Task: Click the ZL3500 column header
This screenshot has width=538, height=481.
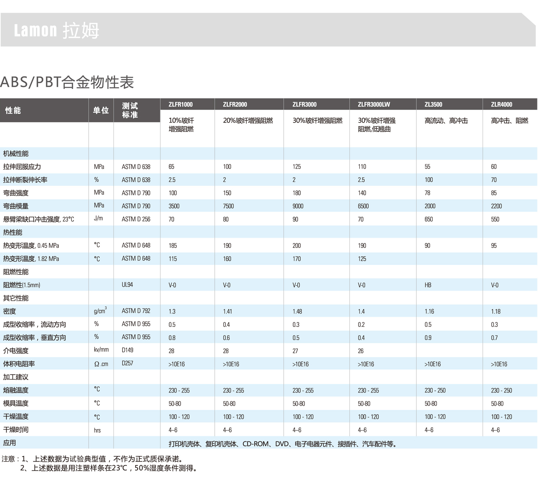Action: (433, 104)
